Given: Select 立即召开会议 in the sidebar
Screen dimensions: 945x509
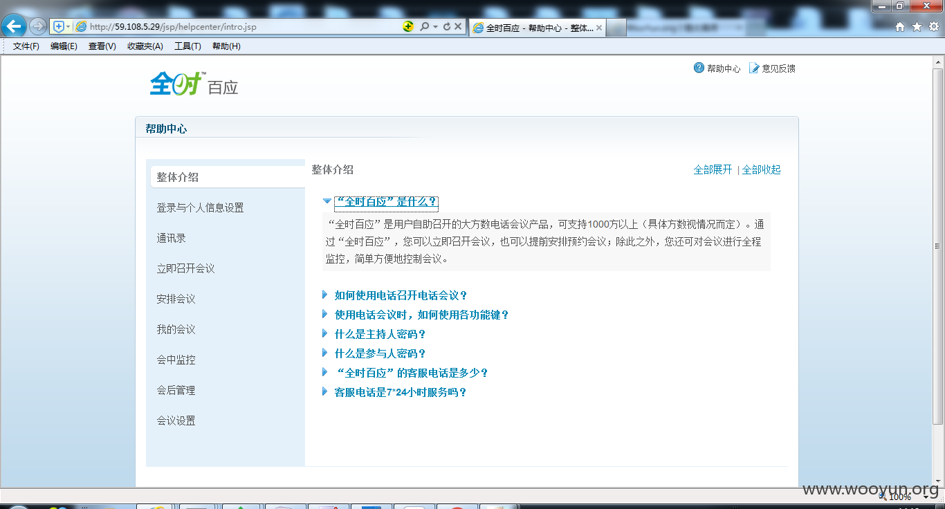Looking at the screenshot, I should (185, 268).
